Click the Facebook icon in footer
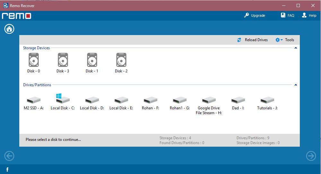 7,169
